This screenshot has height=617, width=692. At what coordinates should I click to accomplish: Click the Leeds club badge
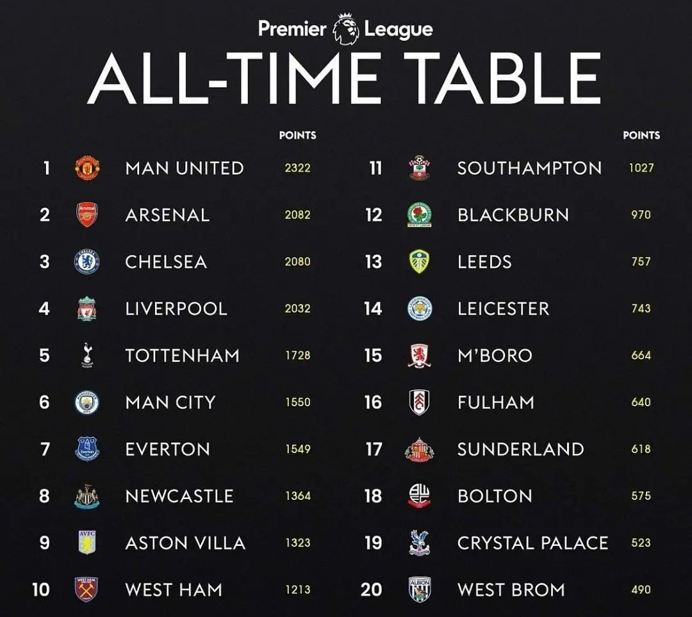pyautogui.click(x=419, y=261)
